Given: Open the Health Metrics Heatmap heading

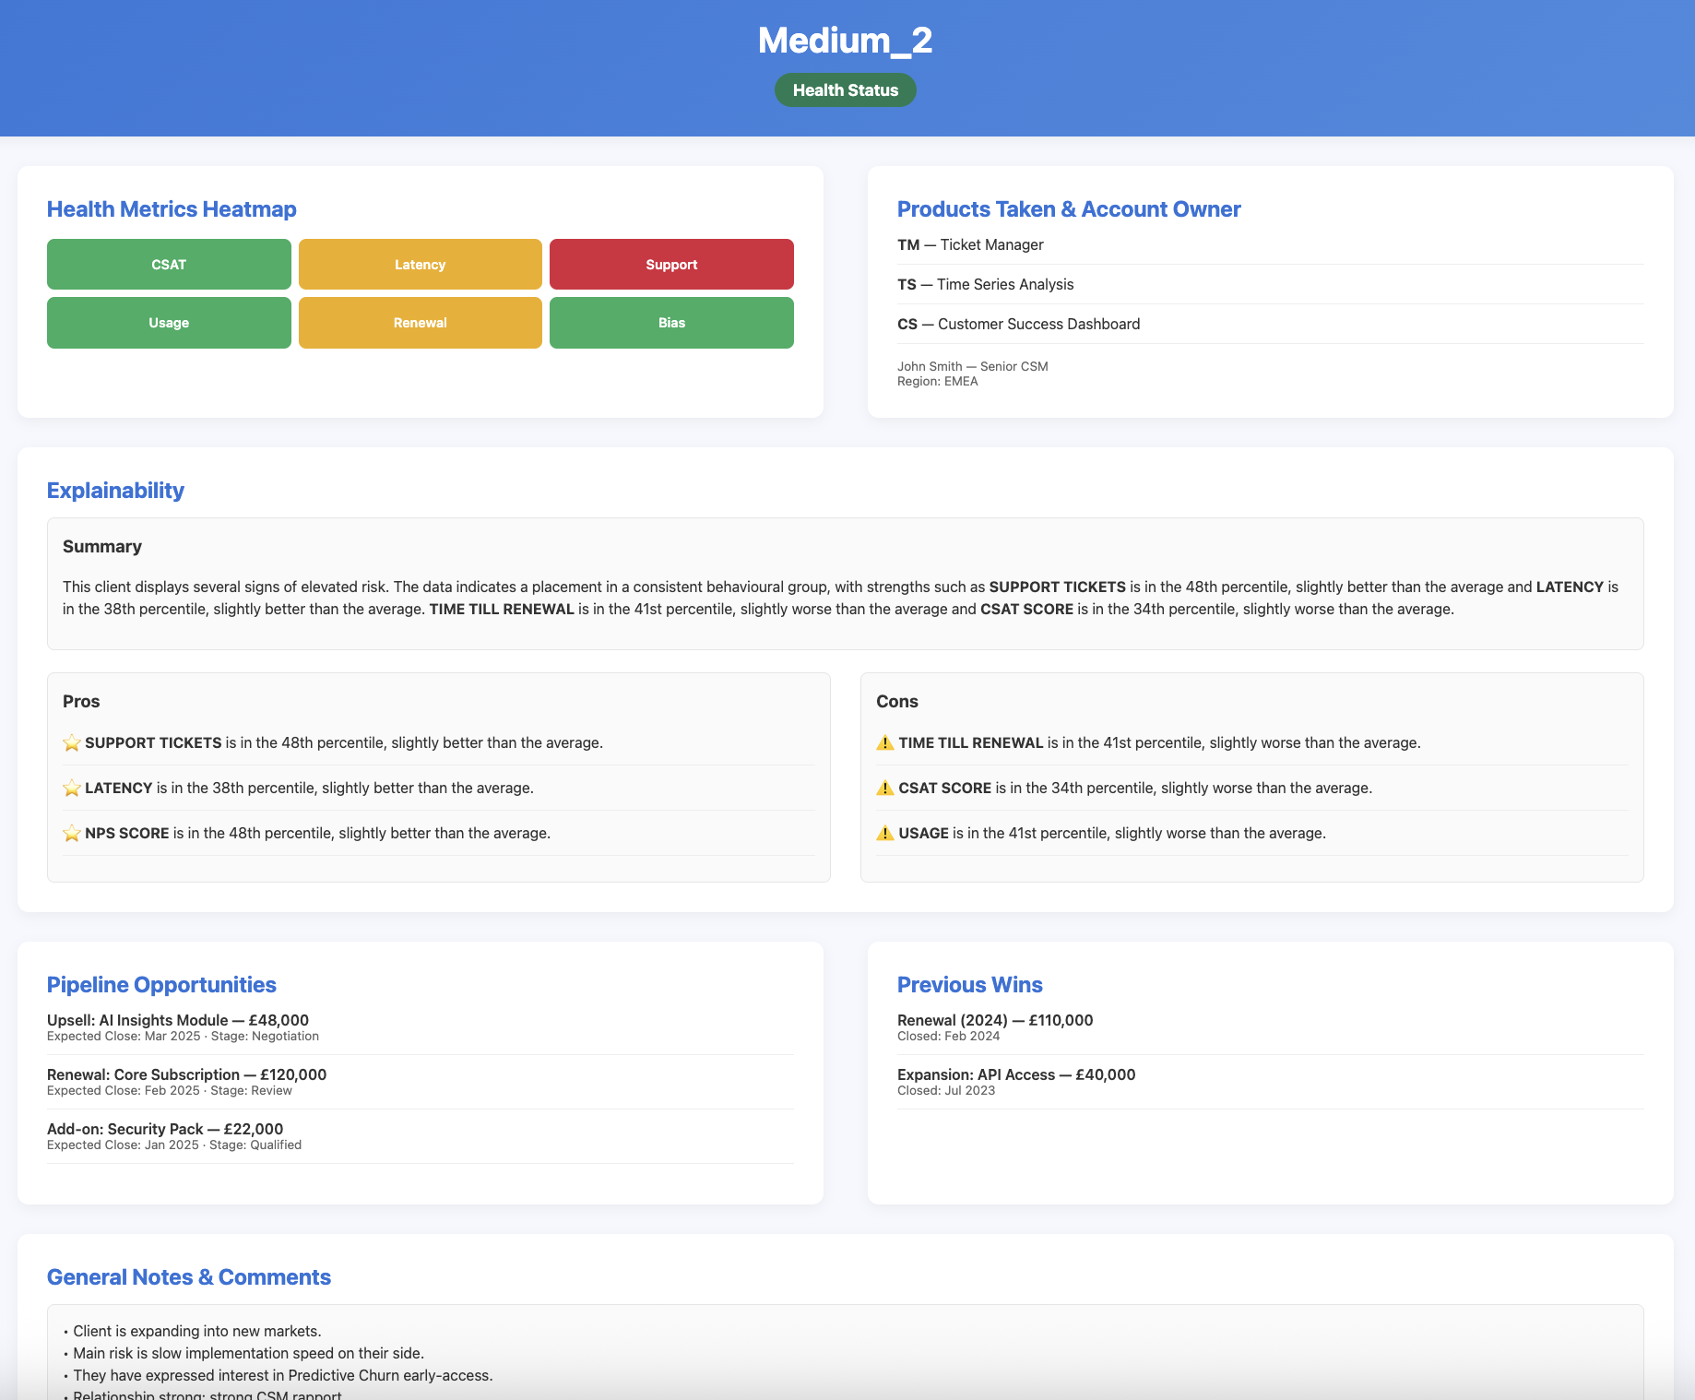Looking at the screenshot, I should pyautogui.click(x=172, y=209).
